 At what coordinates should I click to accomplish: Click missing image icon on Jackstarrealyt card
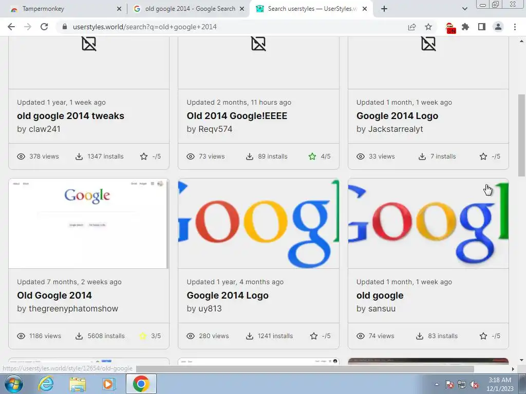point(428,44)
